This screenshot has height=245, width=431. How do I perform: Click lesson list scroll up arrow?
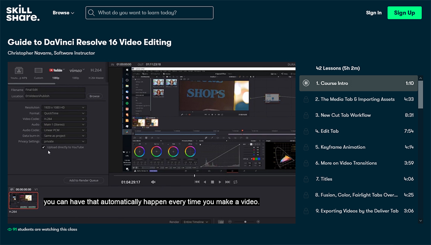[x=421, y=78]
